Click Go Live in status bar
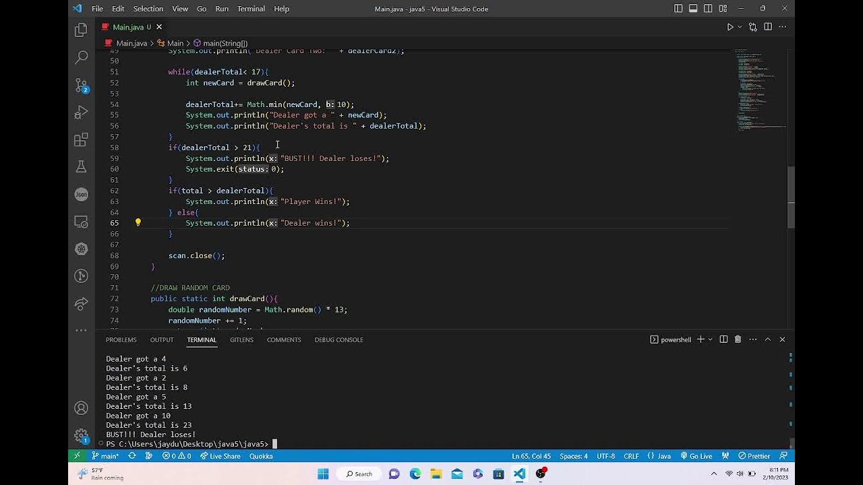This screenshot has height=485, width=863. (696, 456)
